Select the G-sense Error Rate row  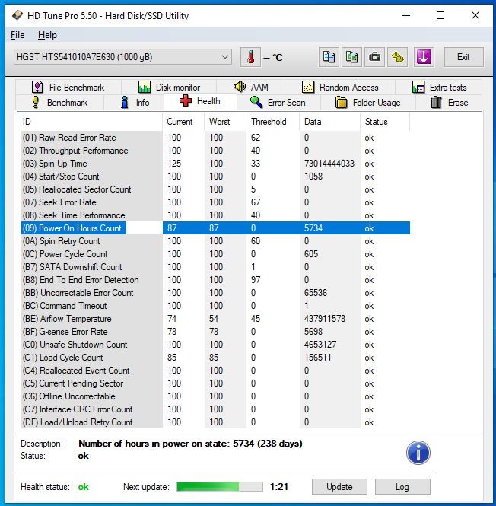tap(215, 332)
